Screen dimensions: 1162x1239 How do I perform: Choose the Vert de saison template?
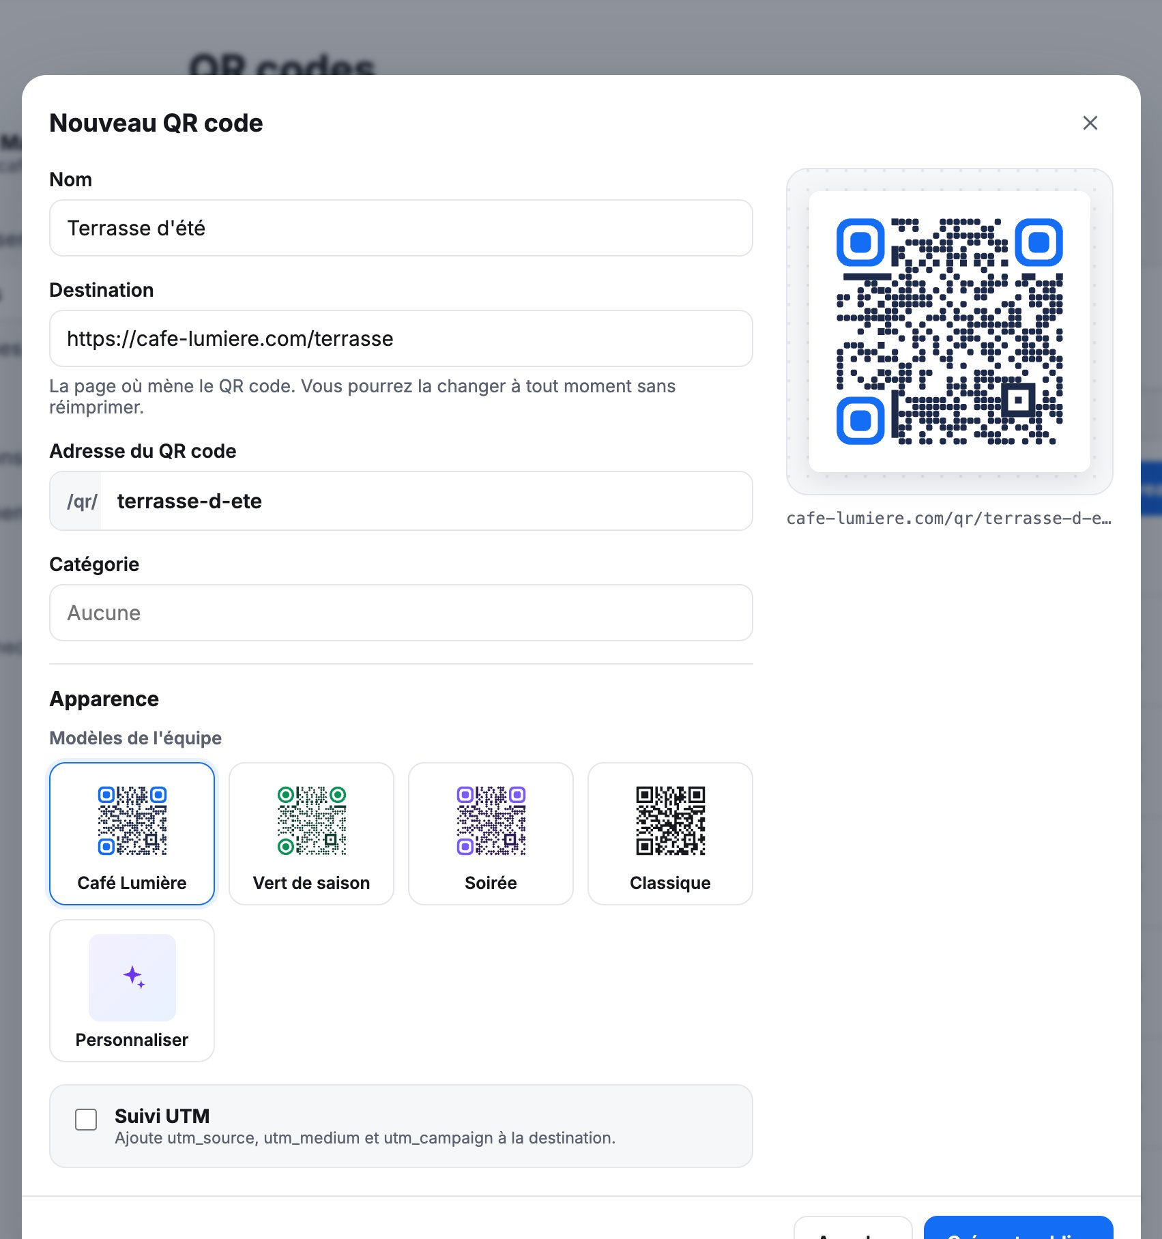click(x=311, y=834)
